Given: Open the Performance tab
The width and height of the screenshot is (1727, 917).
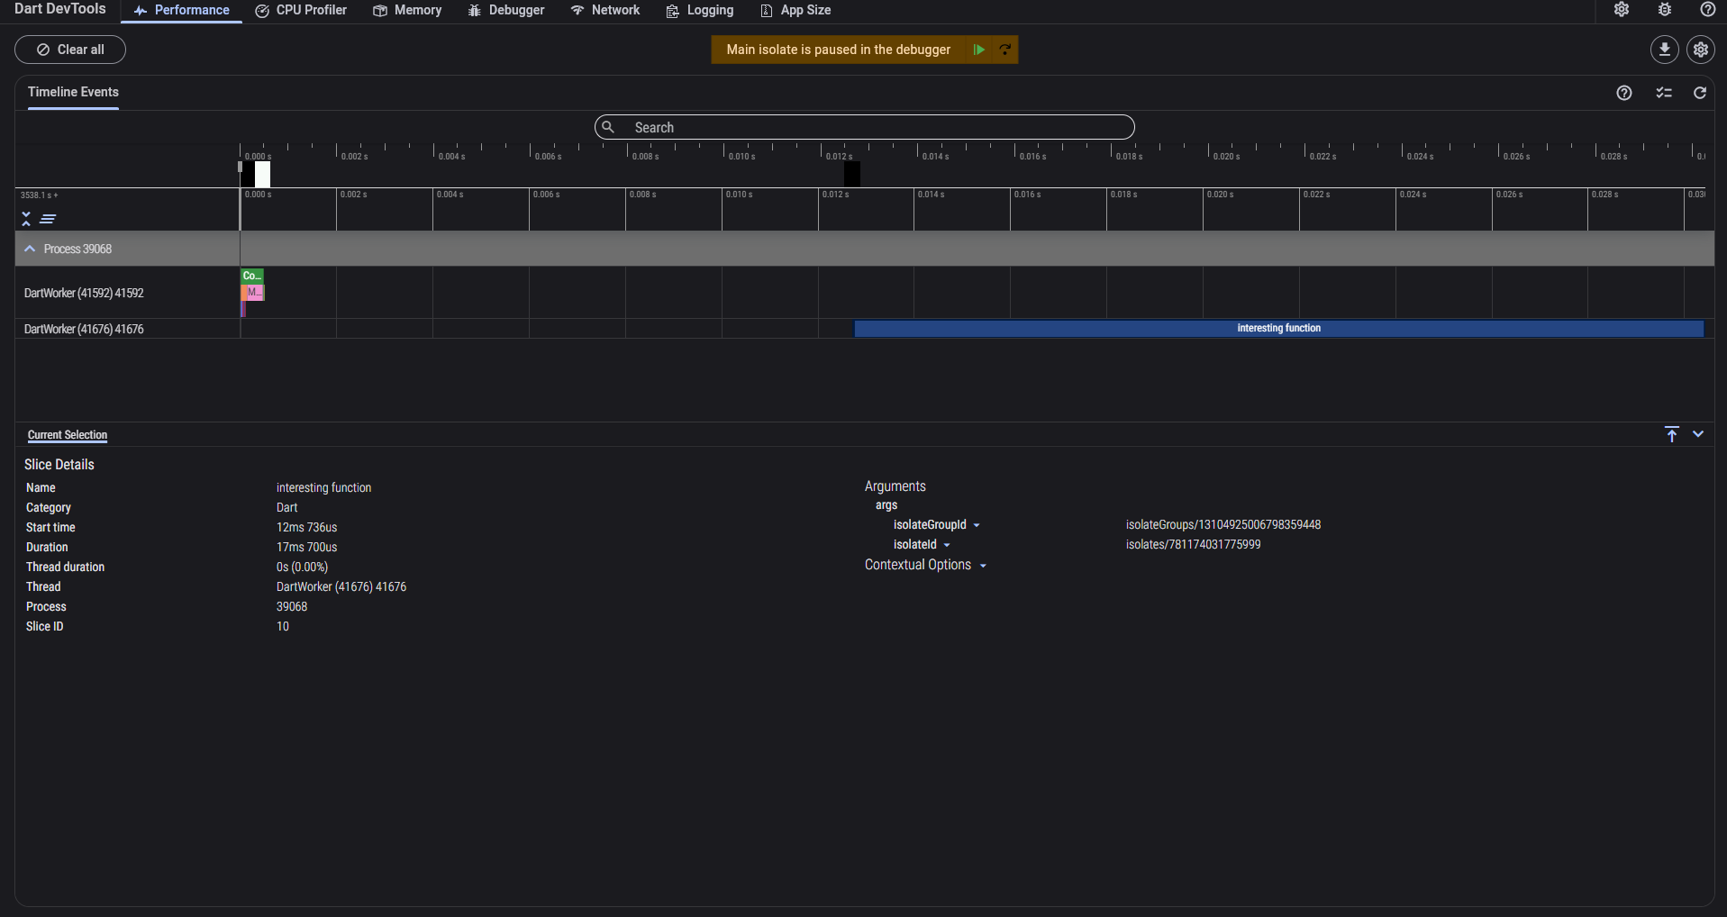Looking at the screenshot, I should [182, 10].
